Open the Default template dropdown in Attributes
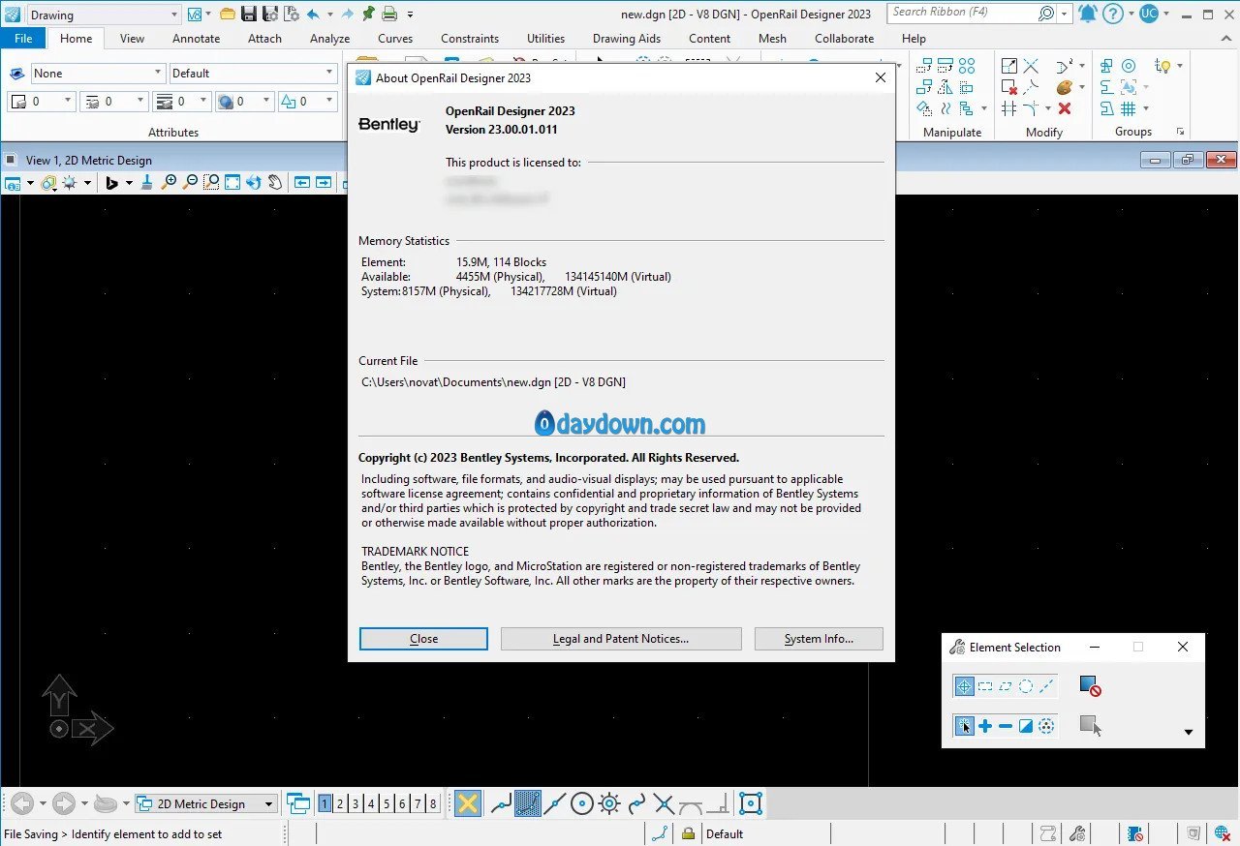This screenshot has width=1240, height=846. (x=253, y=74)
